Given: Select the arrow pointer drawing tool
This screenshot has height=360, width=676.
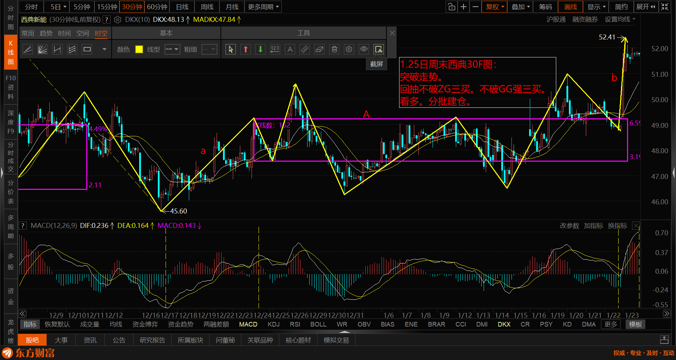Looking at the screenshot, I should click(230, 49).
